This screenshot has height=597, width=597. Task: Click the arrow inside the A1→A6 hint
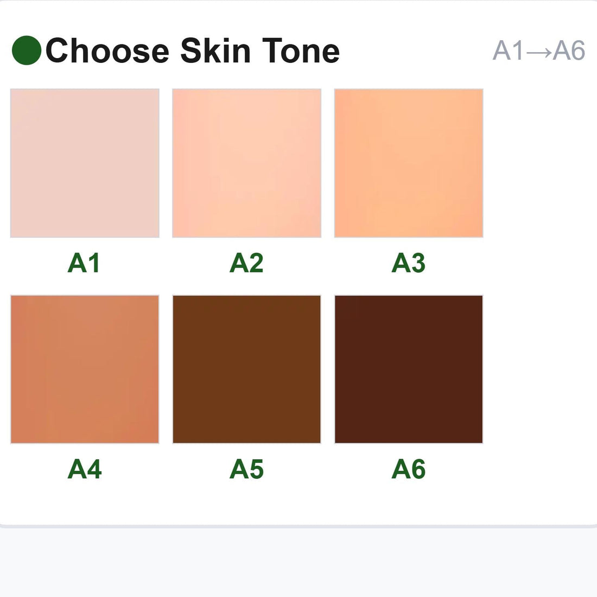click(x=539, y=52)
